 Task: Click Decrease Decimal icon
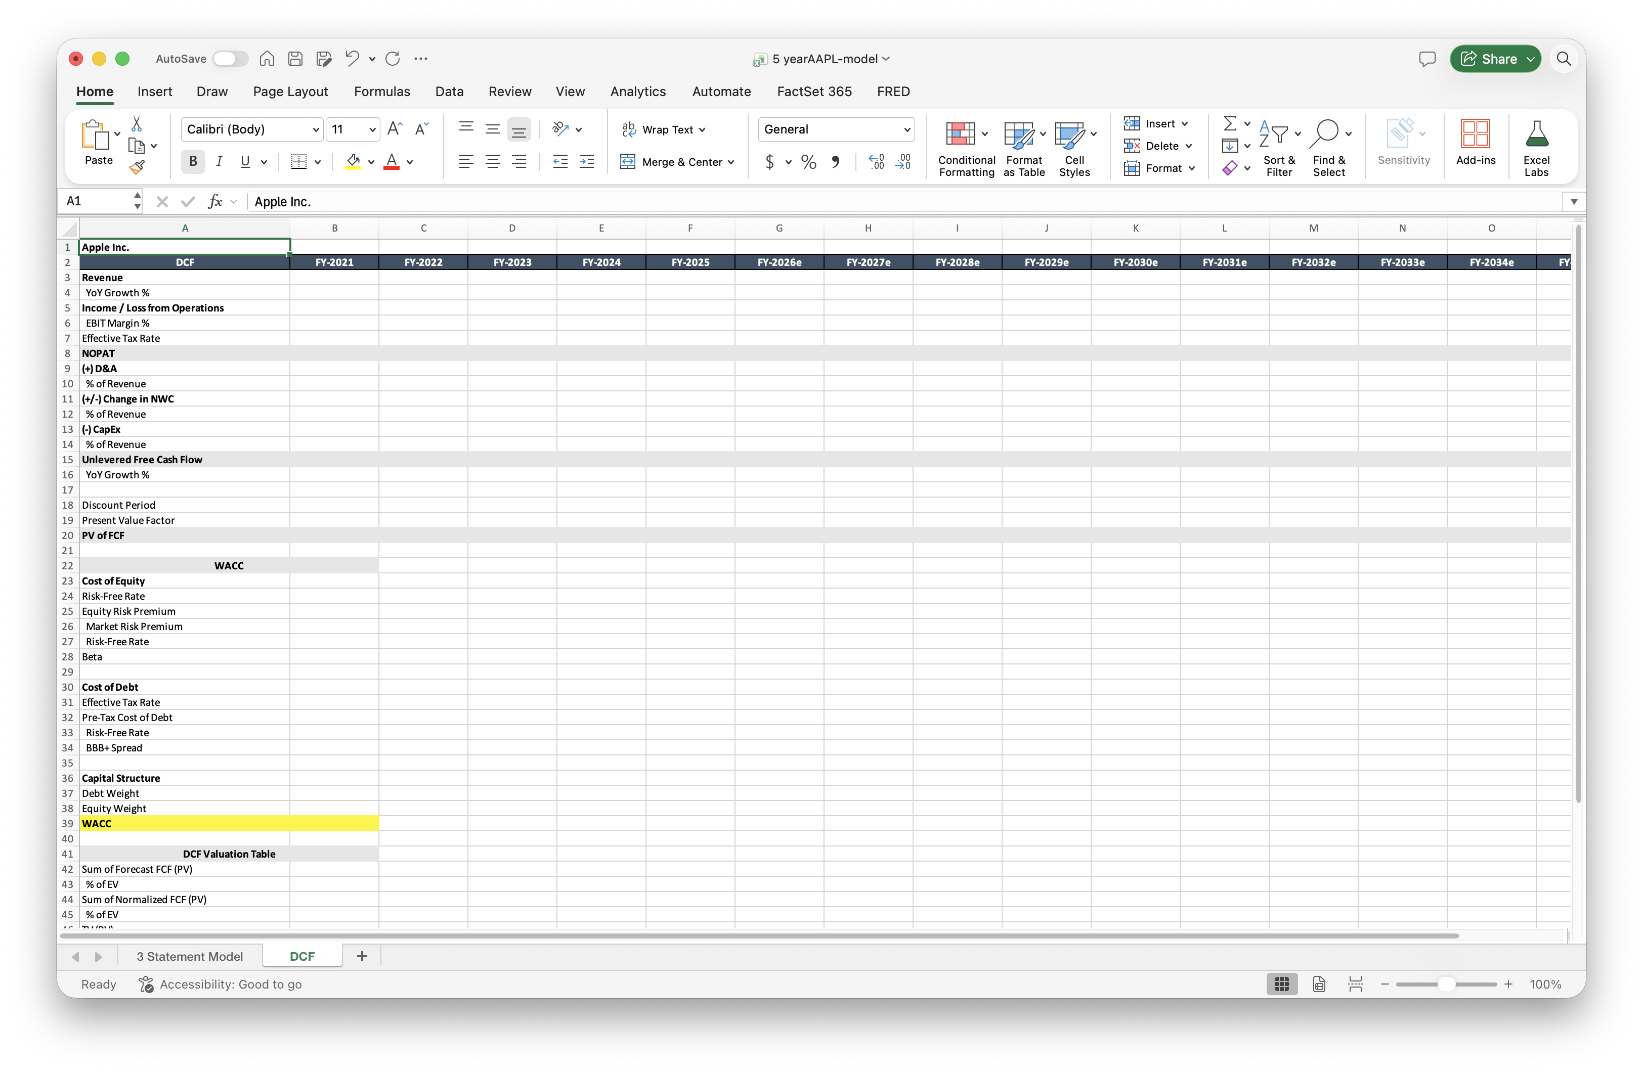903,161
